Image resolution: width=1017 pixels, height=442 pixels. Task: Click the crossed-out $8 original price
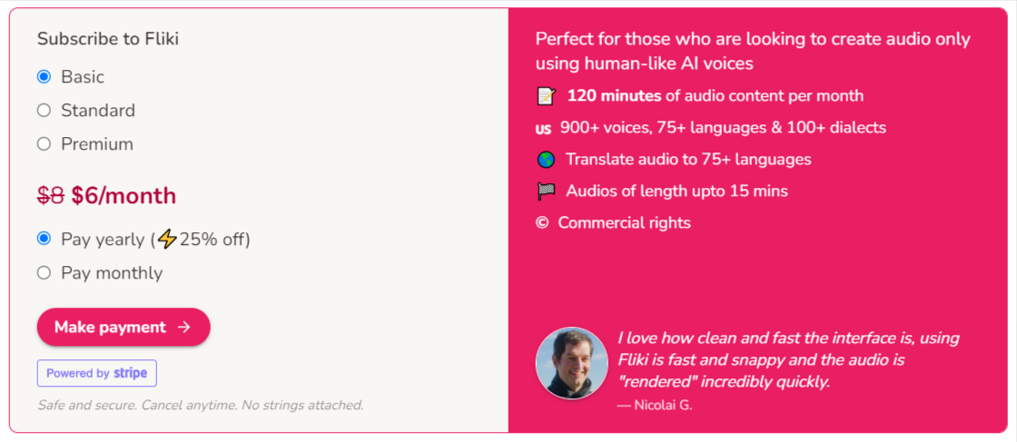click(51, 196)
